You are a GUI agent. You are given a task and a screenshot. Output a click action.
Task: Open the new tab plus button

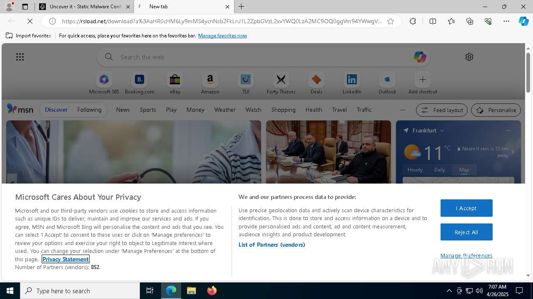242,7
